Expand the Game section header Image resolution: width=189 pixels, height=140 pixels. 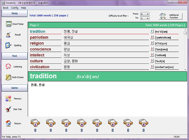[x=14, y=88]
